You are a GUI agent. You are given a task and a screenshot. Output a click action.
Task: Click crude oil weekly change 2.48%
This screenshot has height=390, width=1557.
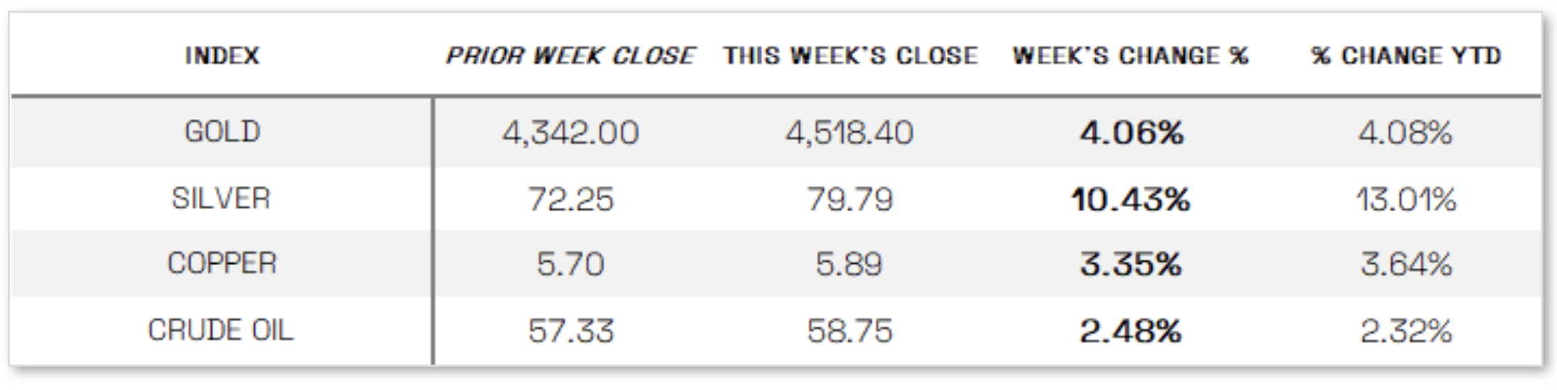pyautogui.click(x=1130, y=331)
